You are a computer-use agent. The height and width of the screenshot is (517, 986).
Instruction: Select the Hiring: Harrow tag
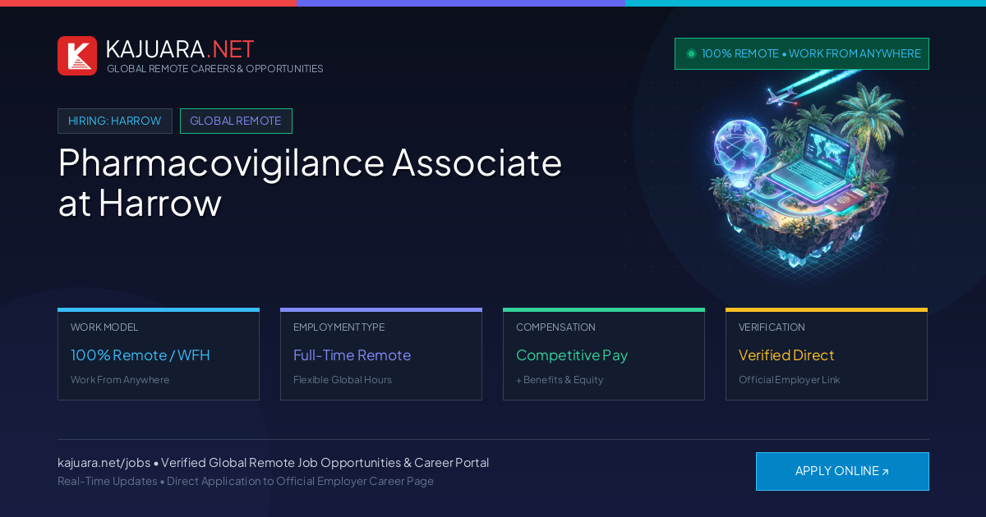[x=115, y=121]
